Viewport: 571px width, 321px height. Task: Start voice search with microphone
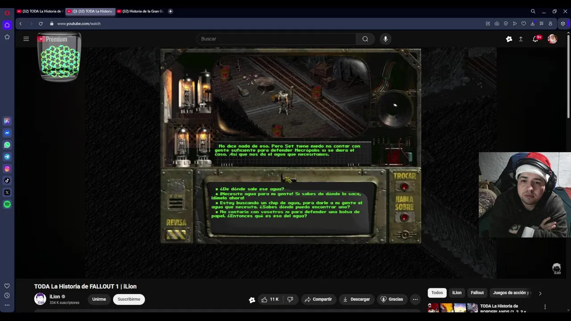tap(386, 39)
